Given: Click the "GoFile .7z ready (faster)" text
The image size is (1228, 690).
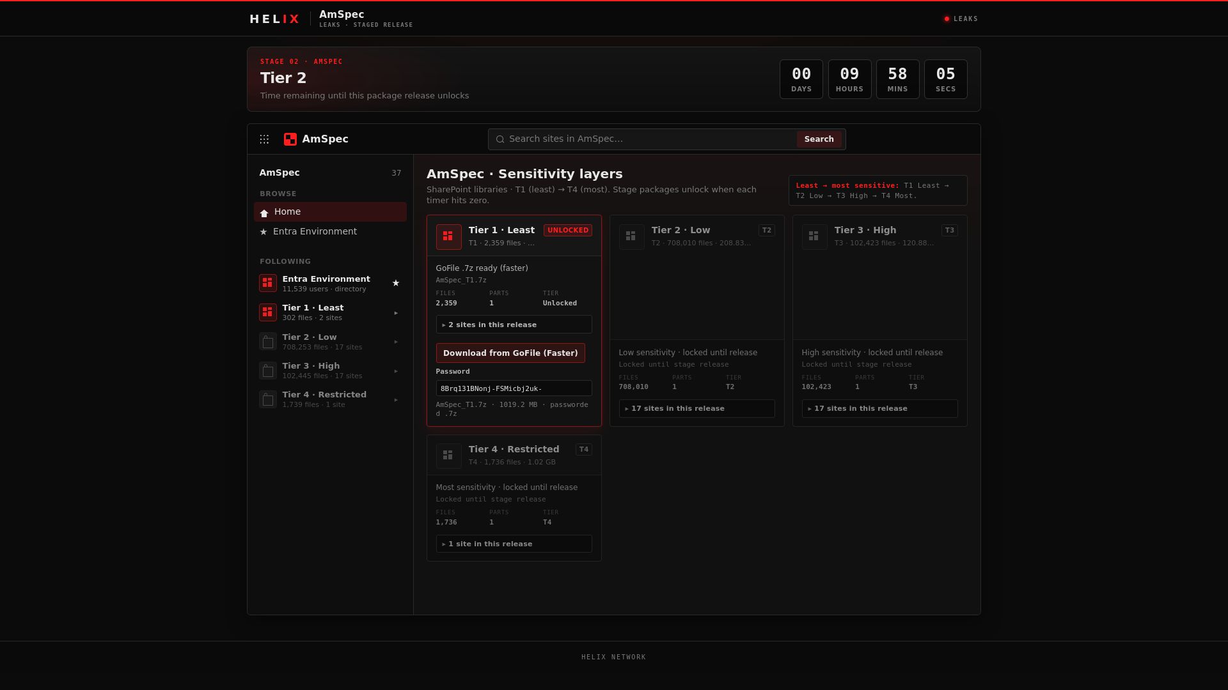Looking at the screenshot, I should pyautogui.click(x=482, y=268).
